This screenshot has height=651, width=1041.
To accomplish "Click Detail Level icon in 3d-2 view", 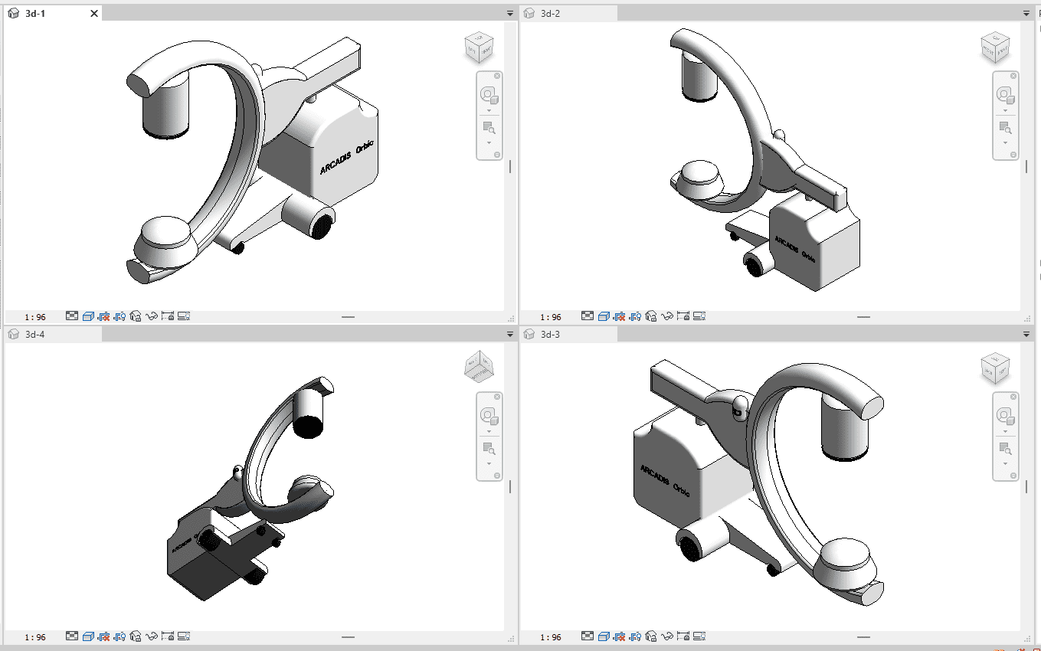I will pyautogui.click(x=588, y=316).
